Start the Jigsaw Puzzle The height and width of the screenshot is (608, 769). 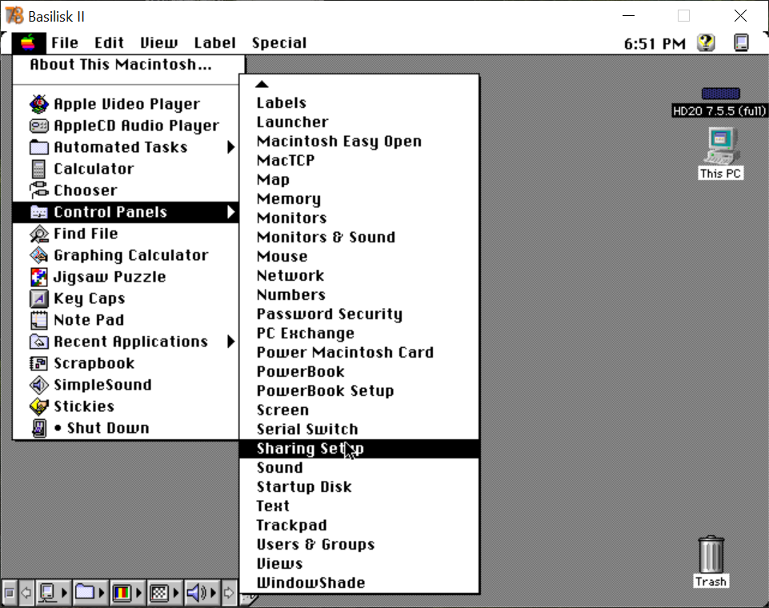tap(126, 277)
